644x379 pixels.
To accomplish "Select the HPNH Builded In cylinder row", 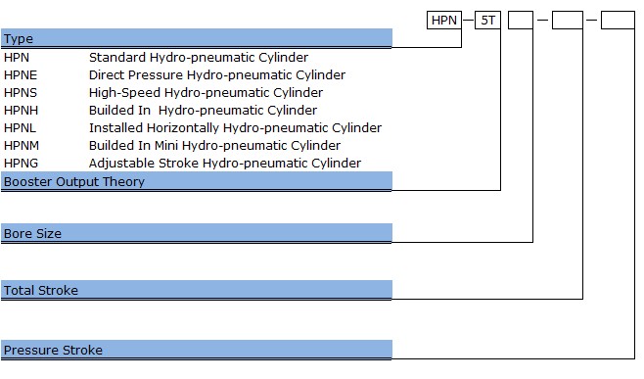I will [x=161, y=110].
